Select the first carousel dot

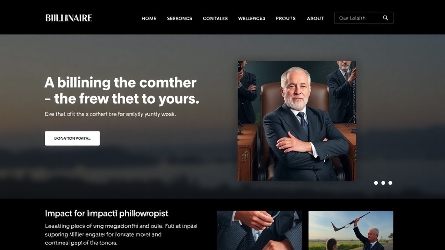click(x=376, y=183)
